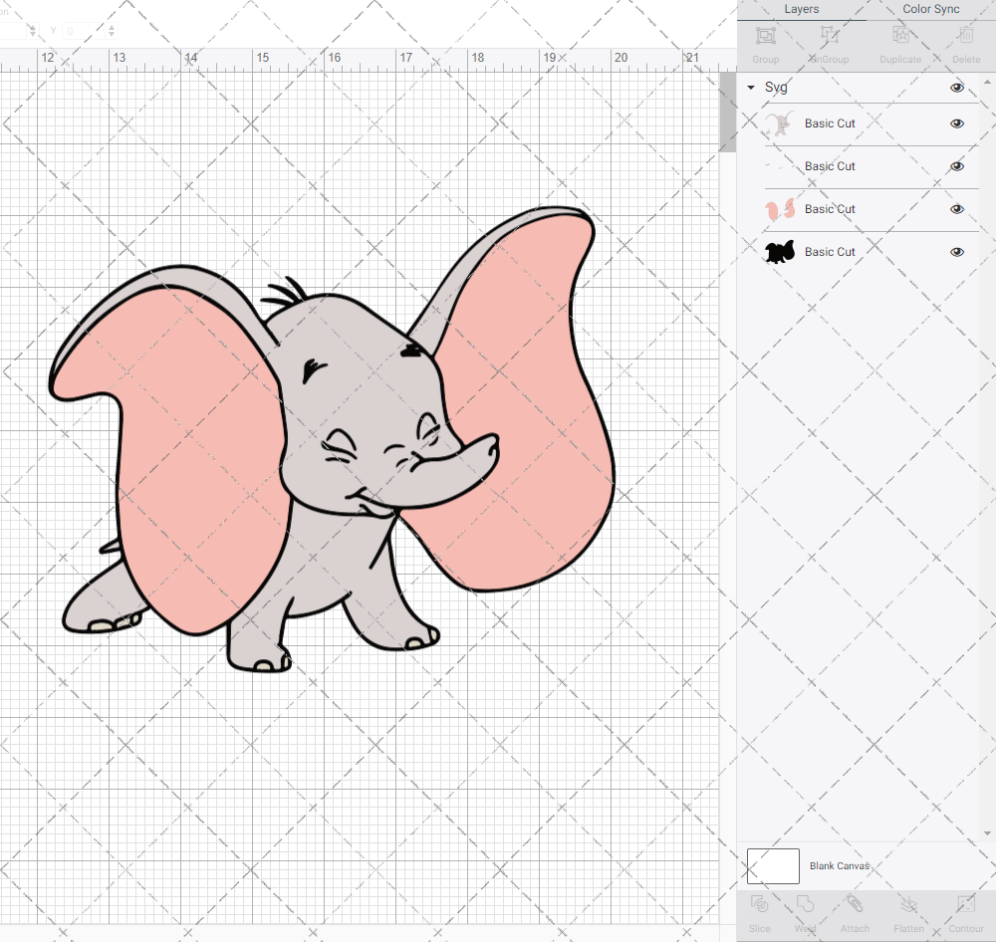Click the UnGroup icon
This screenshot has width=996, height=942.
click(830, 36)
